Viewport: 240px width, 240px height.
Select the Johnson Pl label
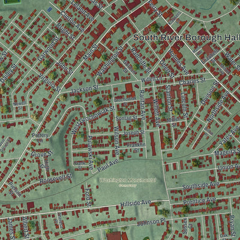[x=152, y=223]
